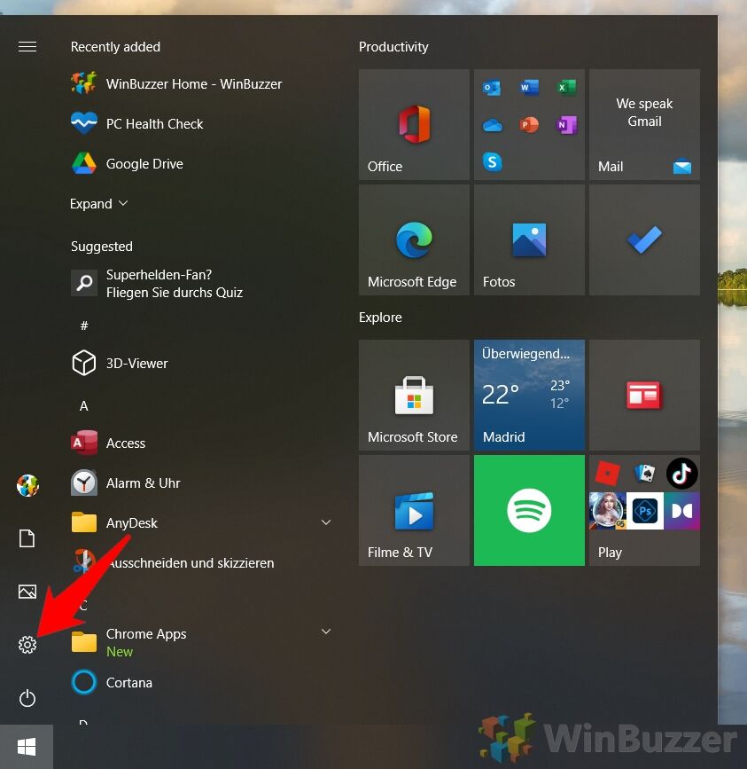Screen dimensions: 747x769
Task: Open Solitaire cards in the Play tile
Action: pyautogui.click(x=644, y=474)
